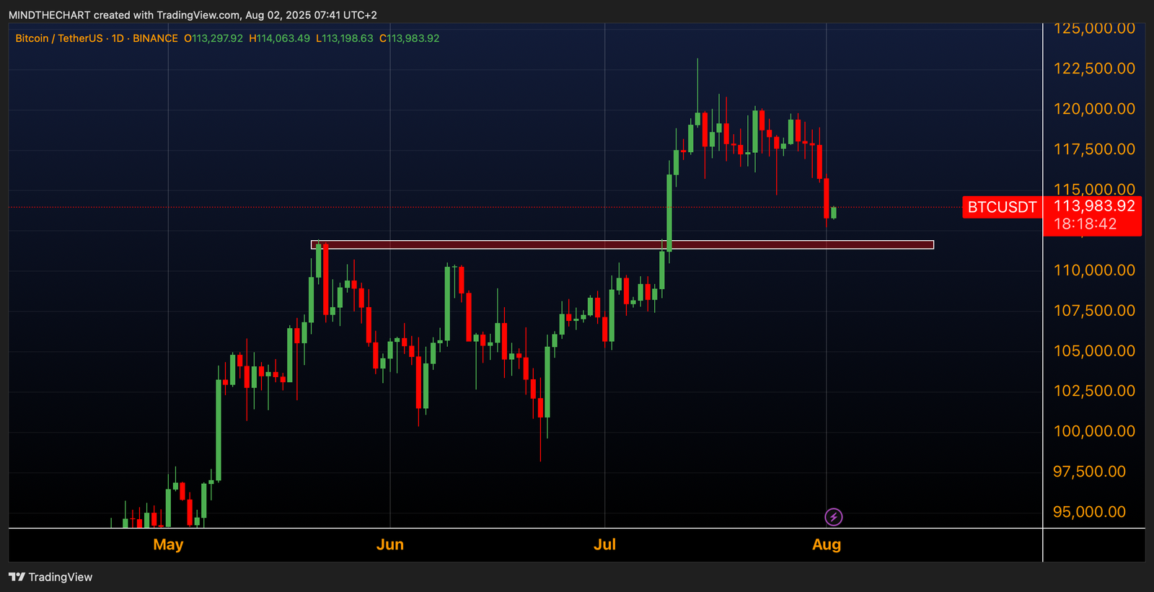Click the Aug label on time axis
Viewport: 1154px width, 592px height.
click(827, 544)
